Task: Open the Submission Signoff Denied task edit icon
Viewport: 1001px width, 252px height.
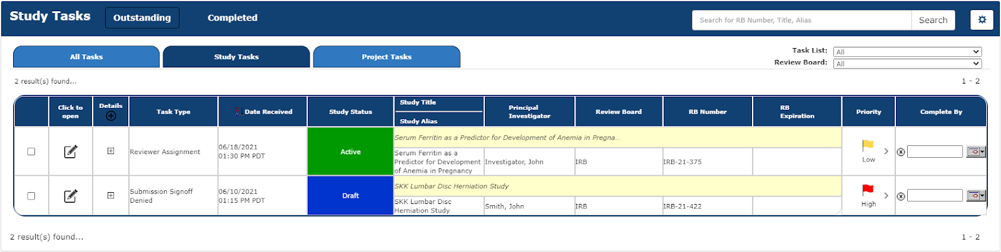Action: click(x=71, y=196)
